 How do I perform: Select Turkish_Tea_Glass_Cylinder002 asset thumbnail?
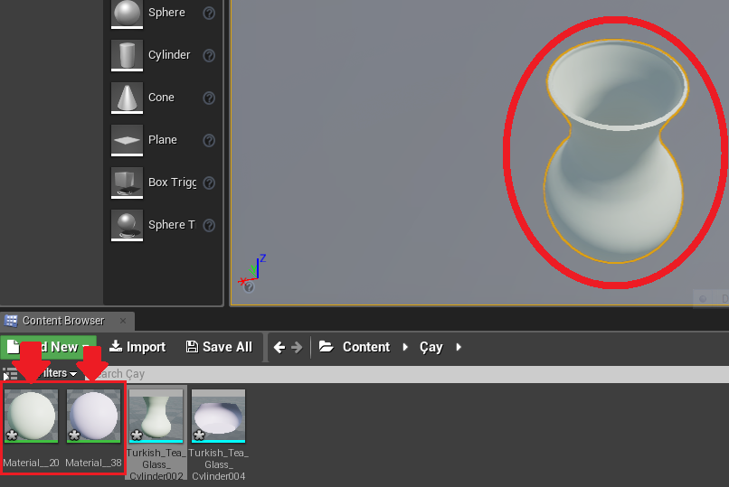(156, 416)
